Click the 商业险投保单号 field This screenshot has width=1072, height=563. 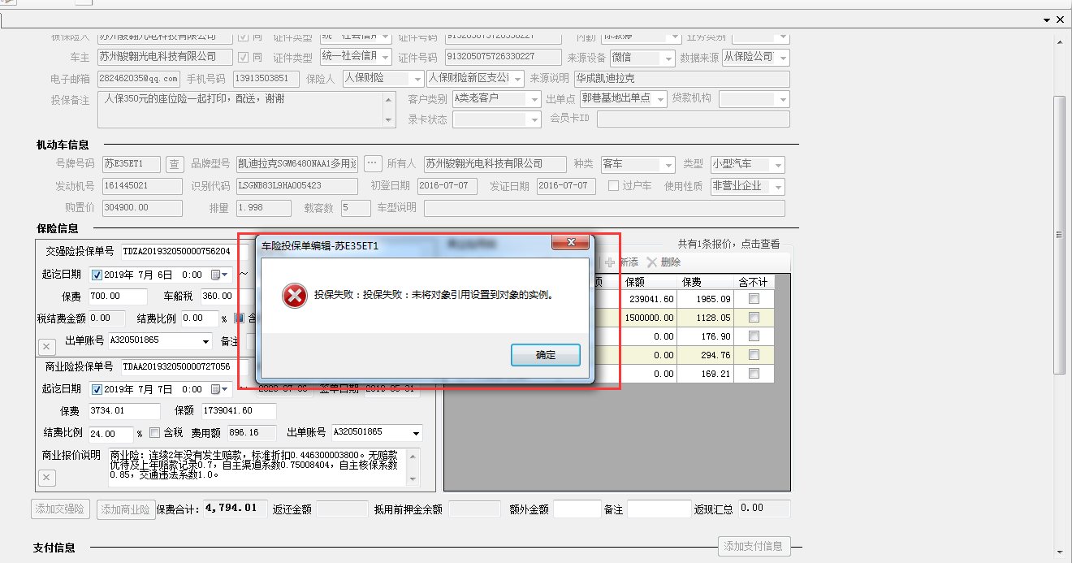184,367
